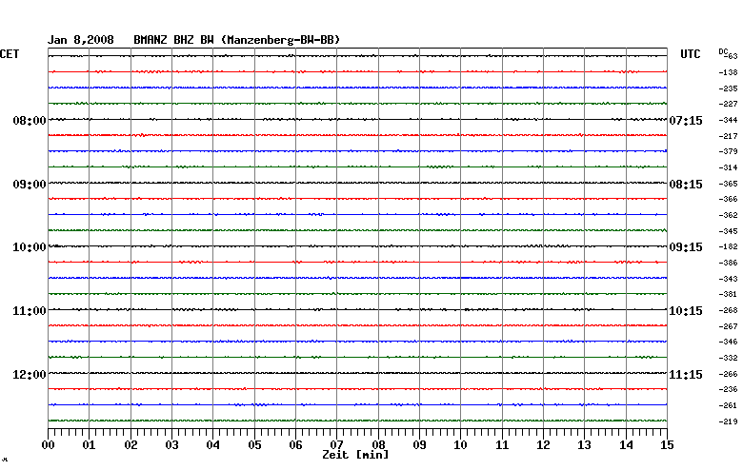Click the DC offset value -346
The width and height of the screenshot is (743, 470).
pyautogui.click(x=729, y=342)
